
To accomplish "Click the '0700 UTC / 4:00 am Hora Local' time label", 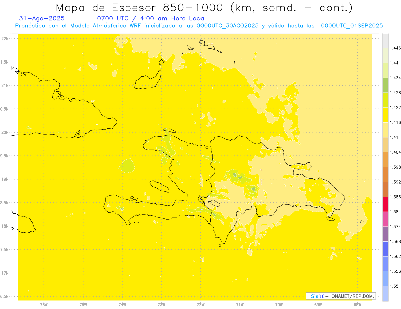I will pos(151,19).
